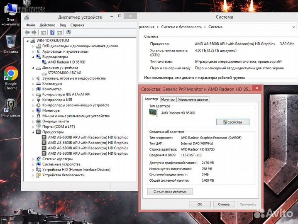Click the Device Manager title bar icon
The width and height of the screenshot is (298, 224).
27,17
